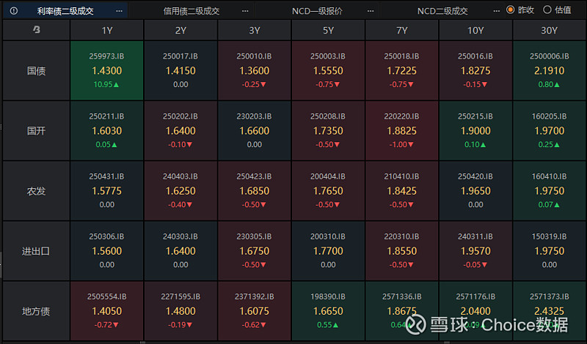
Task: Switch to NCD二级成交 tab
Action: (x=442, y=11)
